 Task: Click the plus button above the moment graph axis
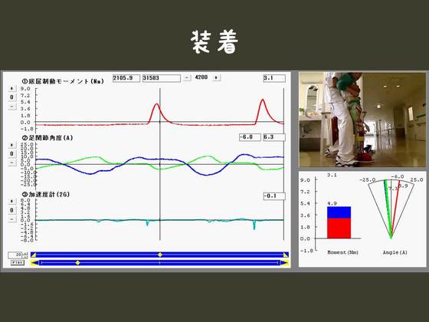[11, 88]
